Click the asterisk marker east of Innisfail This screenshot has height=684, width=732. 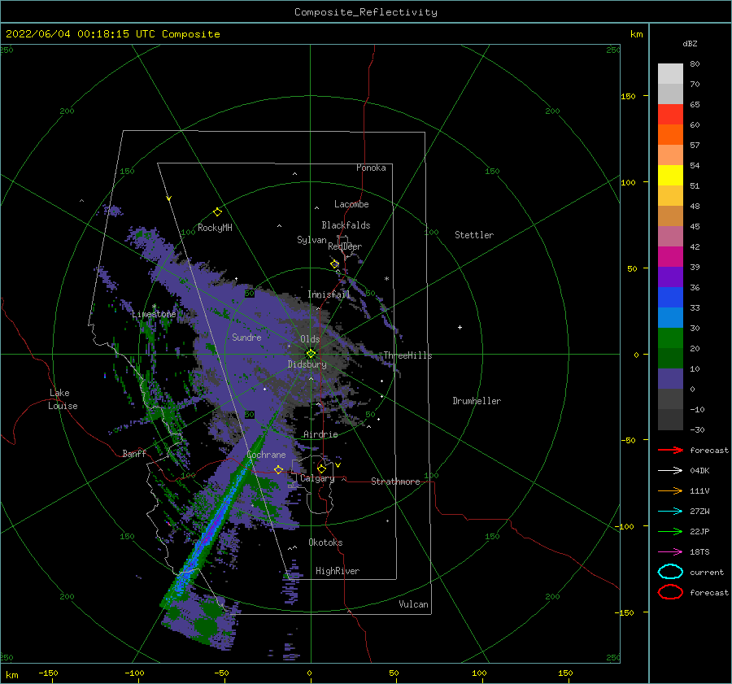(x=386, y=279)
